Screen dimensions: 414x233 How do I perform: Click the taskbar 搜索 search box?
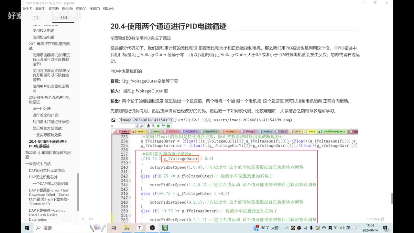(x=71, y=228)
